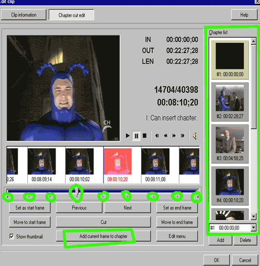
Task: Start playback with the play button
Action: point(128,136)
